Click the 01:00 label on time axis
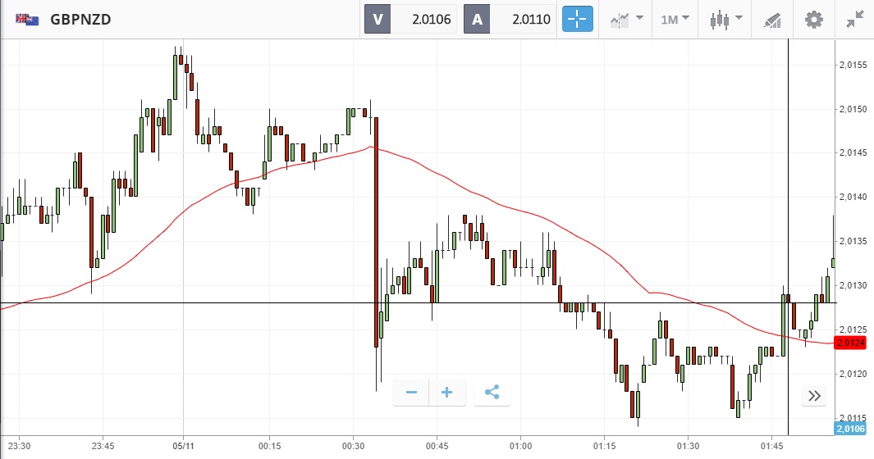The width and height of the screenshot is (874, 459). (x=521, y=446)
